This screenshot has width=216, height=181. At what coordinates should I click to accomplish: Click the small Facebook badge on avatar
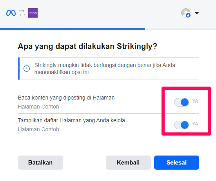(x=188, y=15)
